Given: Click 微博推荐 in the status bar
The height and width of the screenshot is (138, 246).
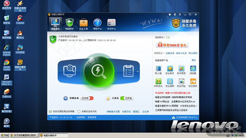Looking at the screenshot, I should coord(92,117).
